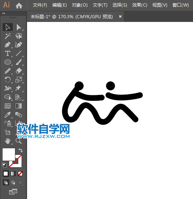The width and height of the screenshot is (193, 199).
Task: Go to the Illustrator Home screen
Action: tap(19, 5)
